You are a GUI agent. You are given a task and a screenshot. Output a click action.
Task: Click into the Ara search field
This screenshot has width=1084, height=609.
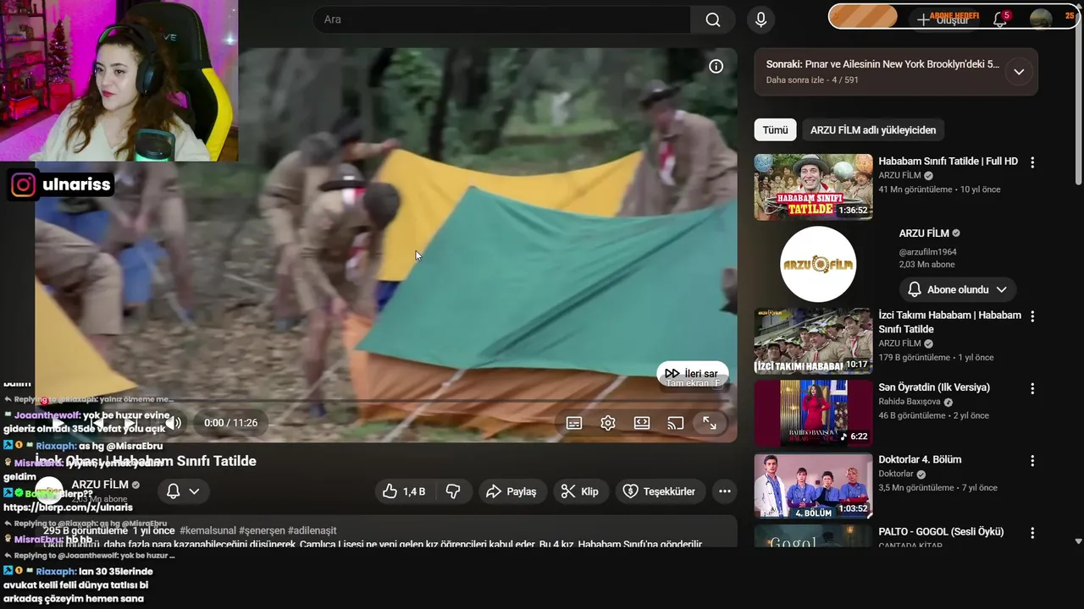click(503, 19)
